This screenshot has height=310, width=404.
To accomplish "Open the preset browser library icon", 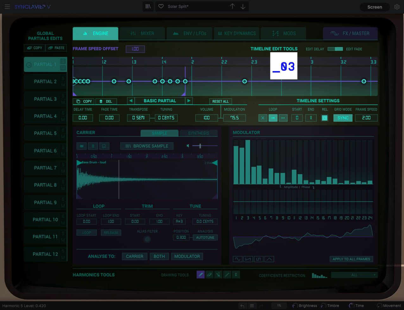I will point(148,6).
